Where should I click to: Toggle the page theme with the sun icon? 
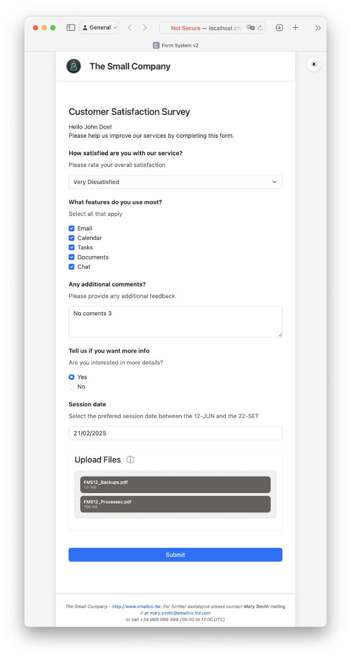click(314, 64)
